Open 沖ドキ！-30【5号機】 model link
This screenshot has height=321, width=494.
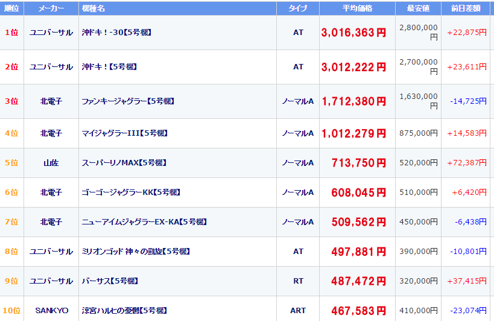pyautogui.click(x=116, y=33)
